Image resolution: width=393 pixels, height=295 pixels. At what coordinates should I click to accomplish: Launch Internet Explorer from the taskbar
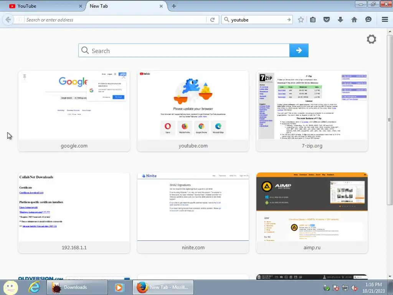click(34, 287)
